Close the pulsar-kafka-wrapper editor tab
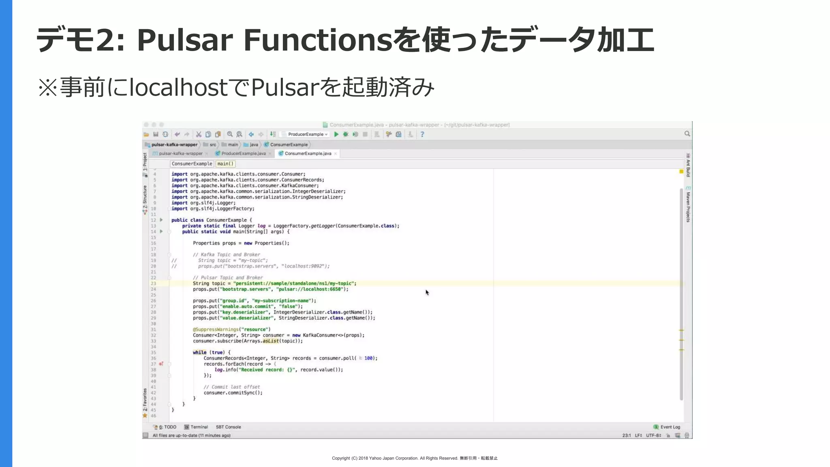 pos(207,154)
